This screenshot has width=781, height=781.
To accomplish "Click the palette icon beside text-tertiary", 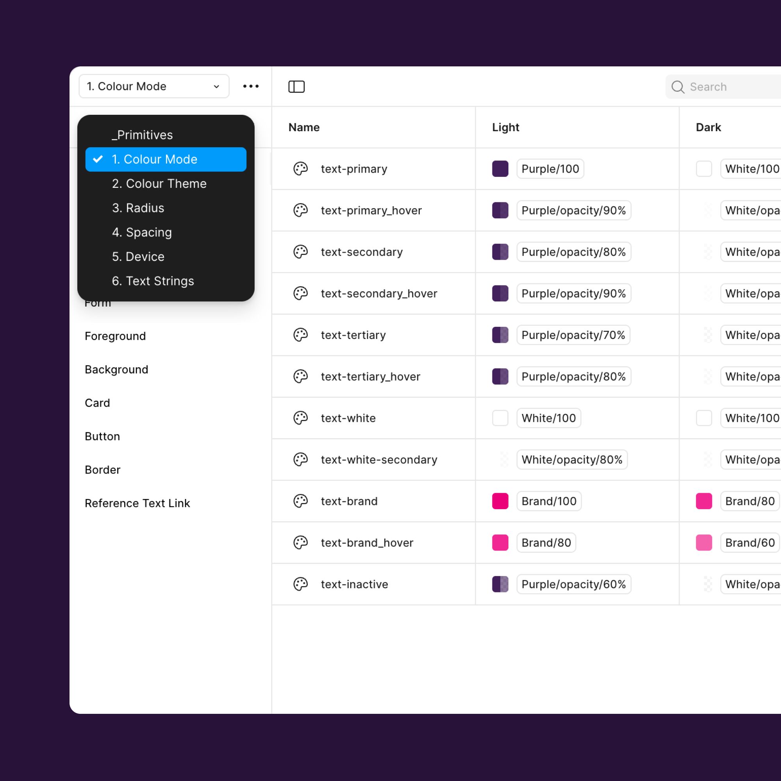I will 300,335.
